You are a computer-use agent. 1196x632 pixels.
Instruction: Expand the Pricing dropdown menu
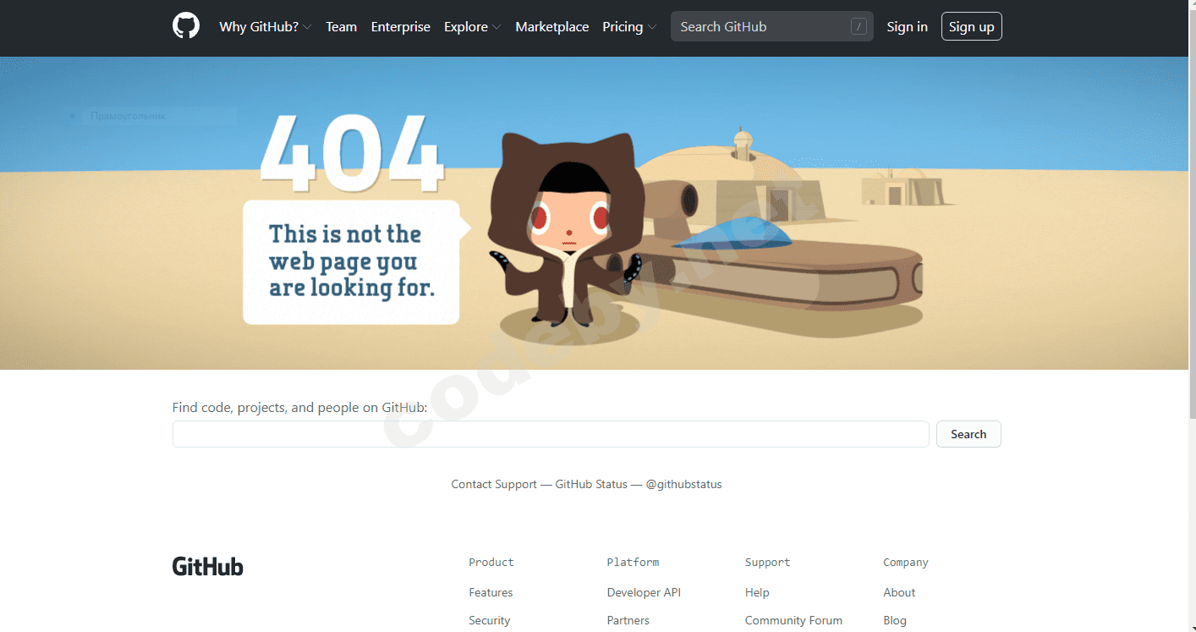(629, 27)
